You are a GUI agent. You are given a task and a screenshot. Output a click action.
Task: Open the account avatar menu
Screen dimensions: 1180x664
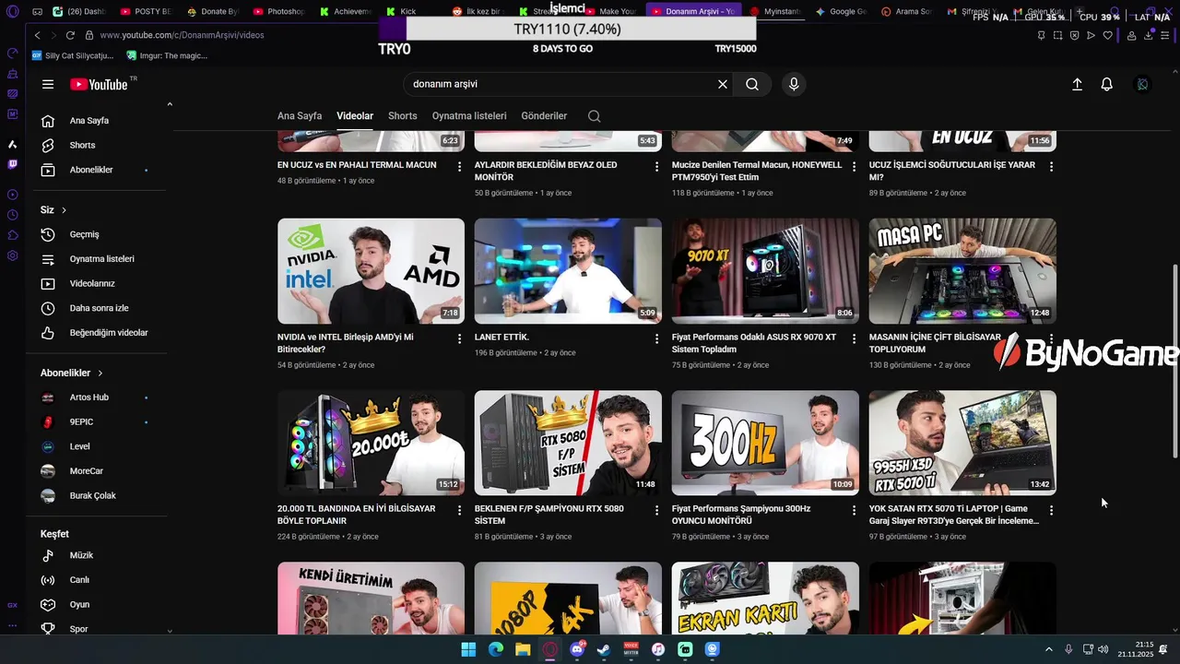[1142, 84]
